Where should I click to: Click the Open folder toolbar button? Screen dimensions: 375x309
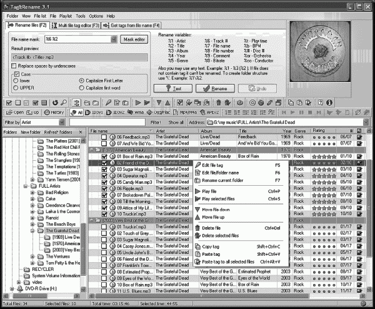click(14, 112)
